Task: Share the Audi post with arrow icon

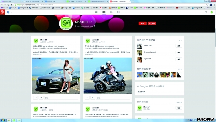Action: (x=41, y=98)
